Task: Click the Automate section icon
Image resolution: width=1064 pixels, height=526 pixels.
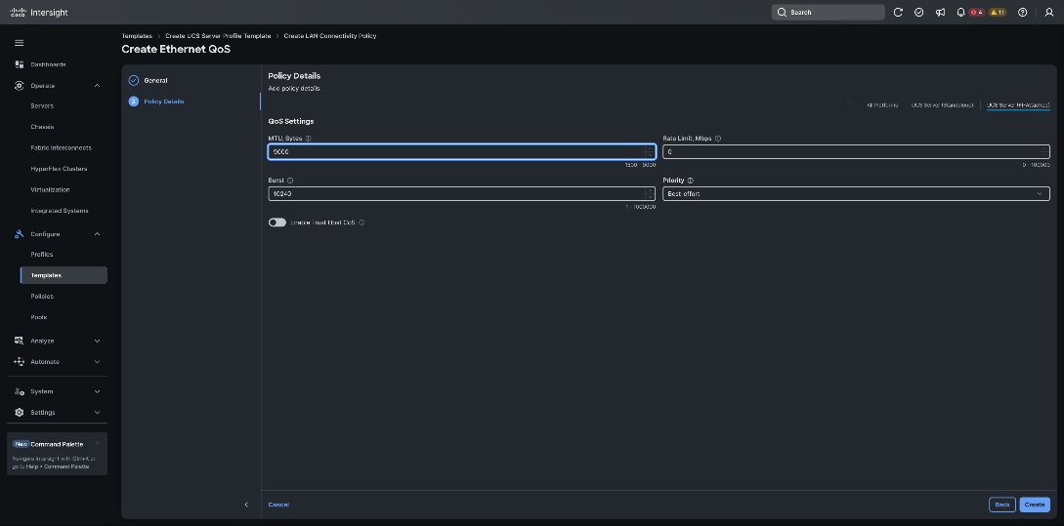Action: coord(19,362)
